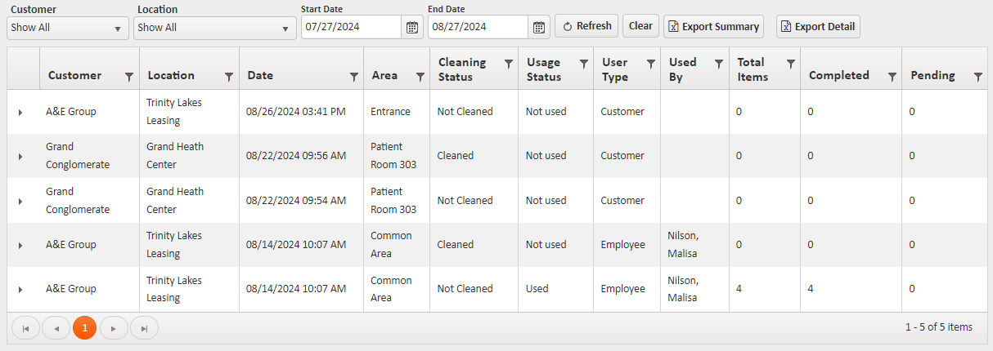Click Export Detail button
Screen dimensions: 993x351
818,27
